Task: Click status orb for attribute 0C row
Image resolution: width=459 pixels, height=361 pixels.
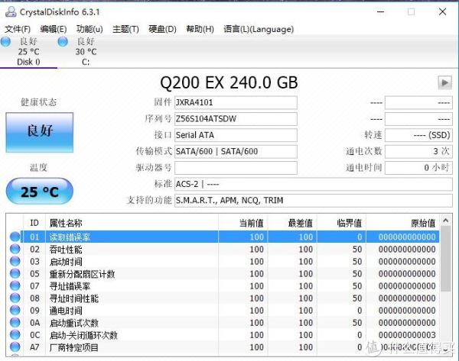Action: point(15,335)
